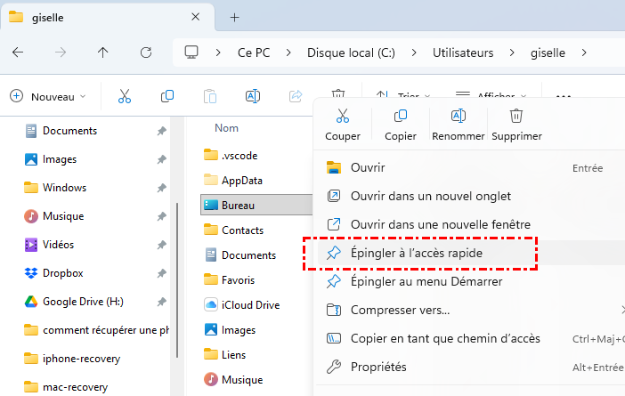The image size is (625, 396).
Task: Click the Renommer icon in context menu
Action: 459,117
